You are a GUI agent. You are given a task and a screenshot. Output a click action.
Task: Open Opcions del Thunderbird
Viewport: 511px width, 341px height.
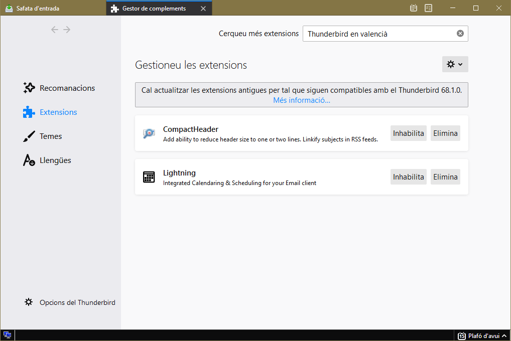coord(70,302)
